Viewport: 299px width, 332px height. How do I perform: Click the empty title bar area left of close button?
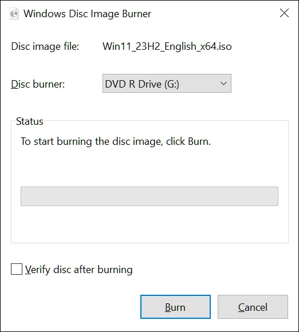pyautogui.click(x=214, y=14)
